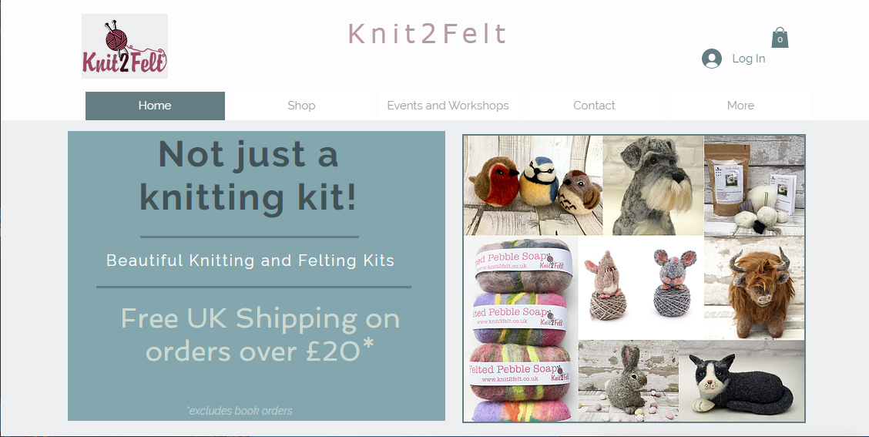
Task: Click the Knit2Felt site title
Action: (x=428, y=34)
